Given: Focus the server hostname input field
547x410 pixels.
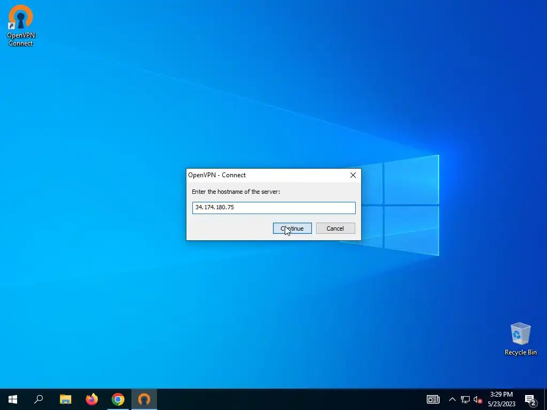Looking at the screenshot, I should [274, 208].
